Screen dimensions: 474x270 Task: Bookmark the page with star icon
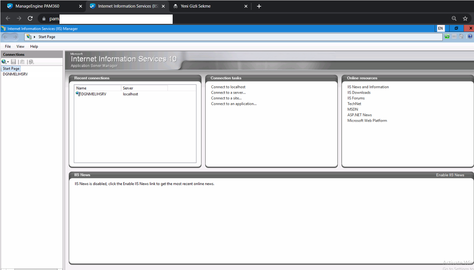point(465,18)
